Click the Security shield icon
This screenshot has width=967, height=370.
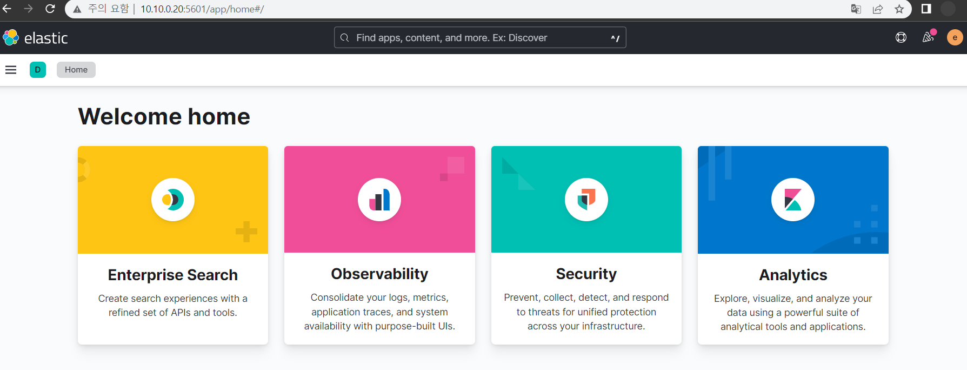pyautogui.click(x=586, y=200)
